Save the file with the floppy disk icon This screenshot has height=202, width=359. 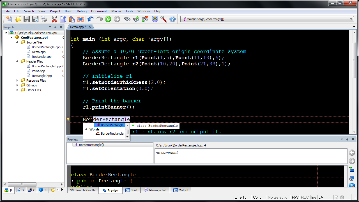pyautogui.click(x=27, y=19)
